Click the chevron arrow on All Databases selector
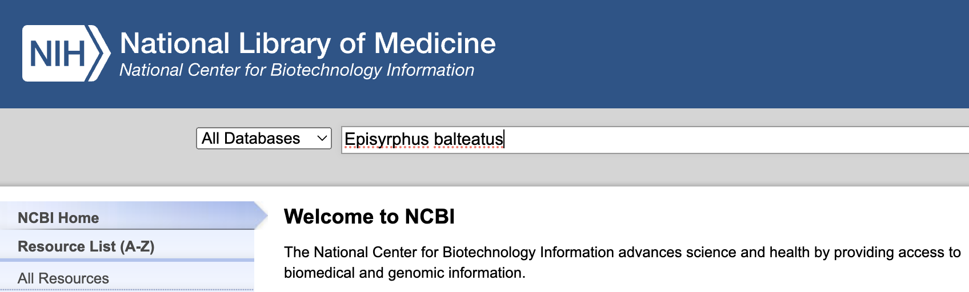969x292 pixels. 322,139
